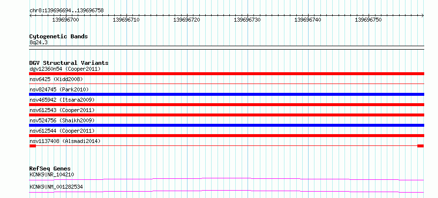Select the nsv6425 (Kidd2008) label
Viewport: 438px width, 198px height.
(56, 80)
